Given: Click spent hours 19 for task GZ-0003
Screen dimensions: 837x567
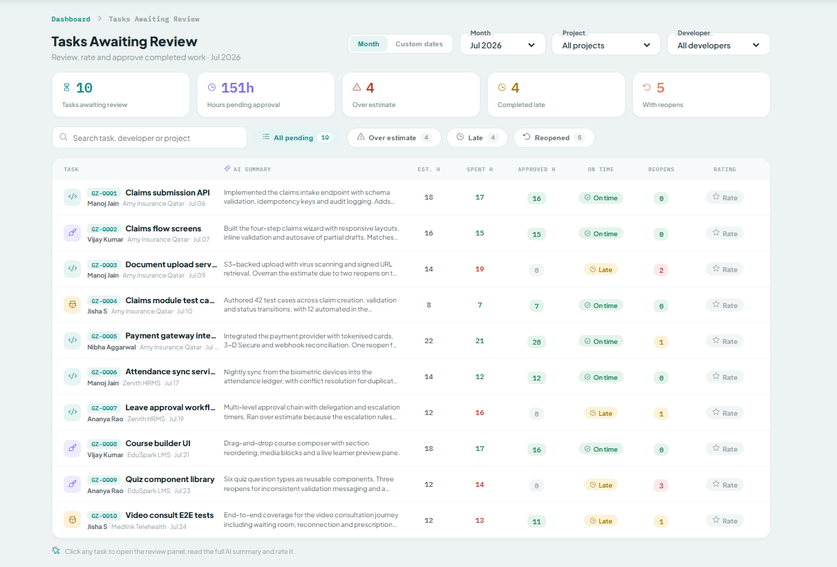Looking at the screenshot, I should coord(480,269).
